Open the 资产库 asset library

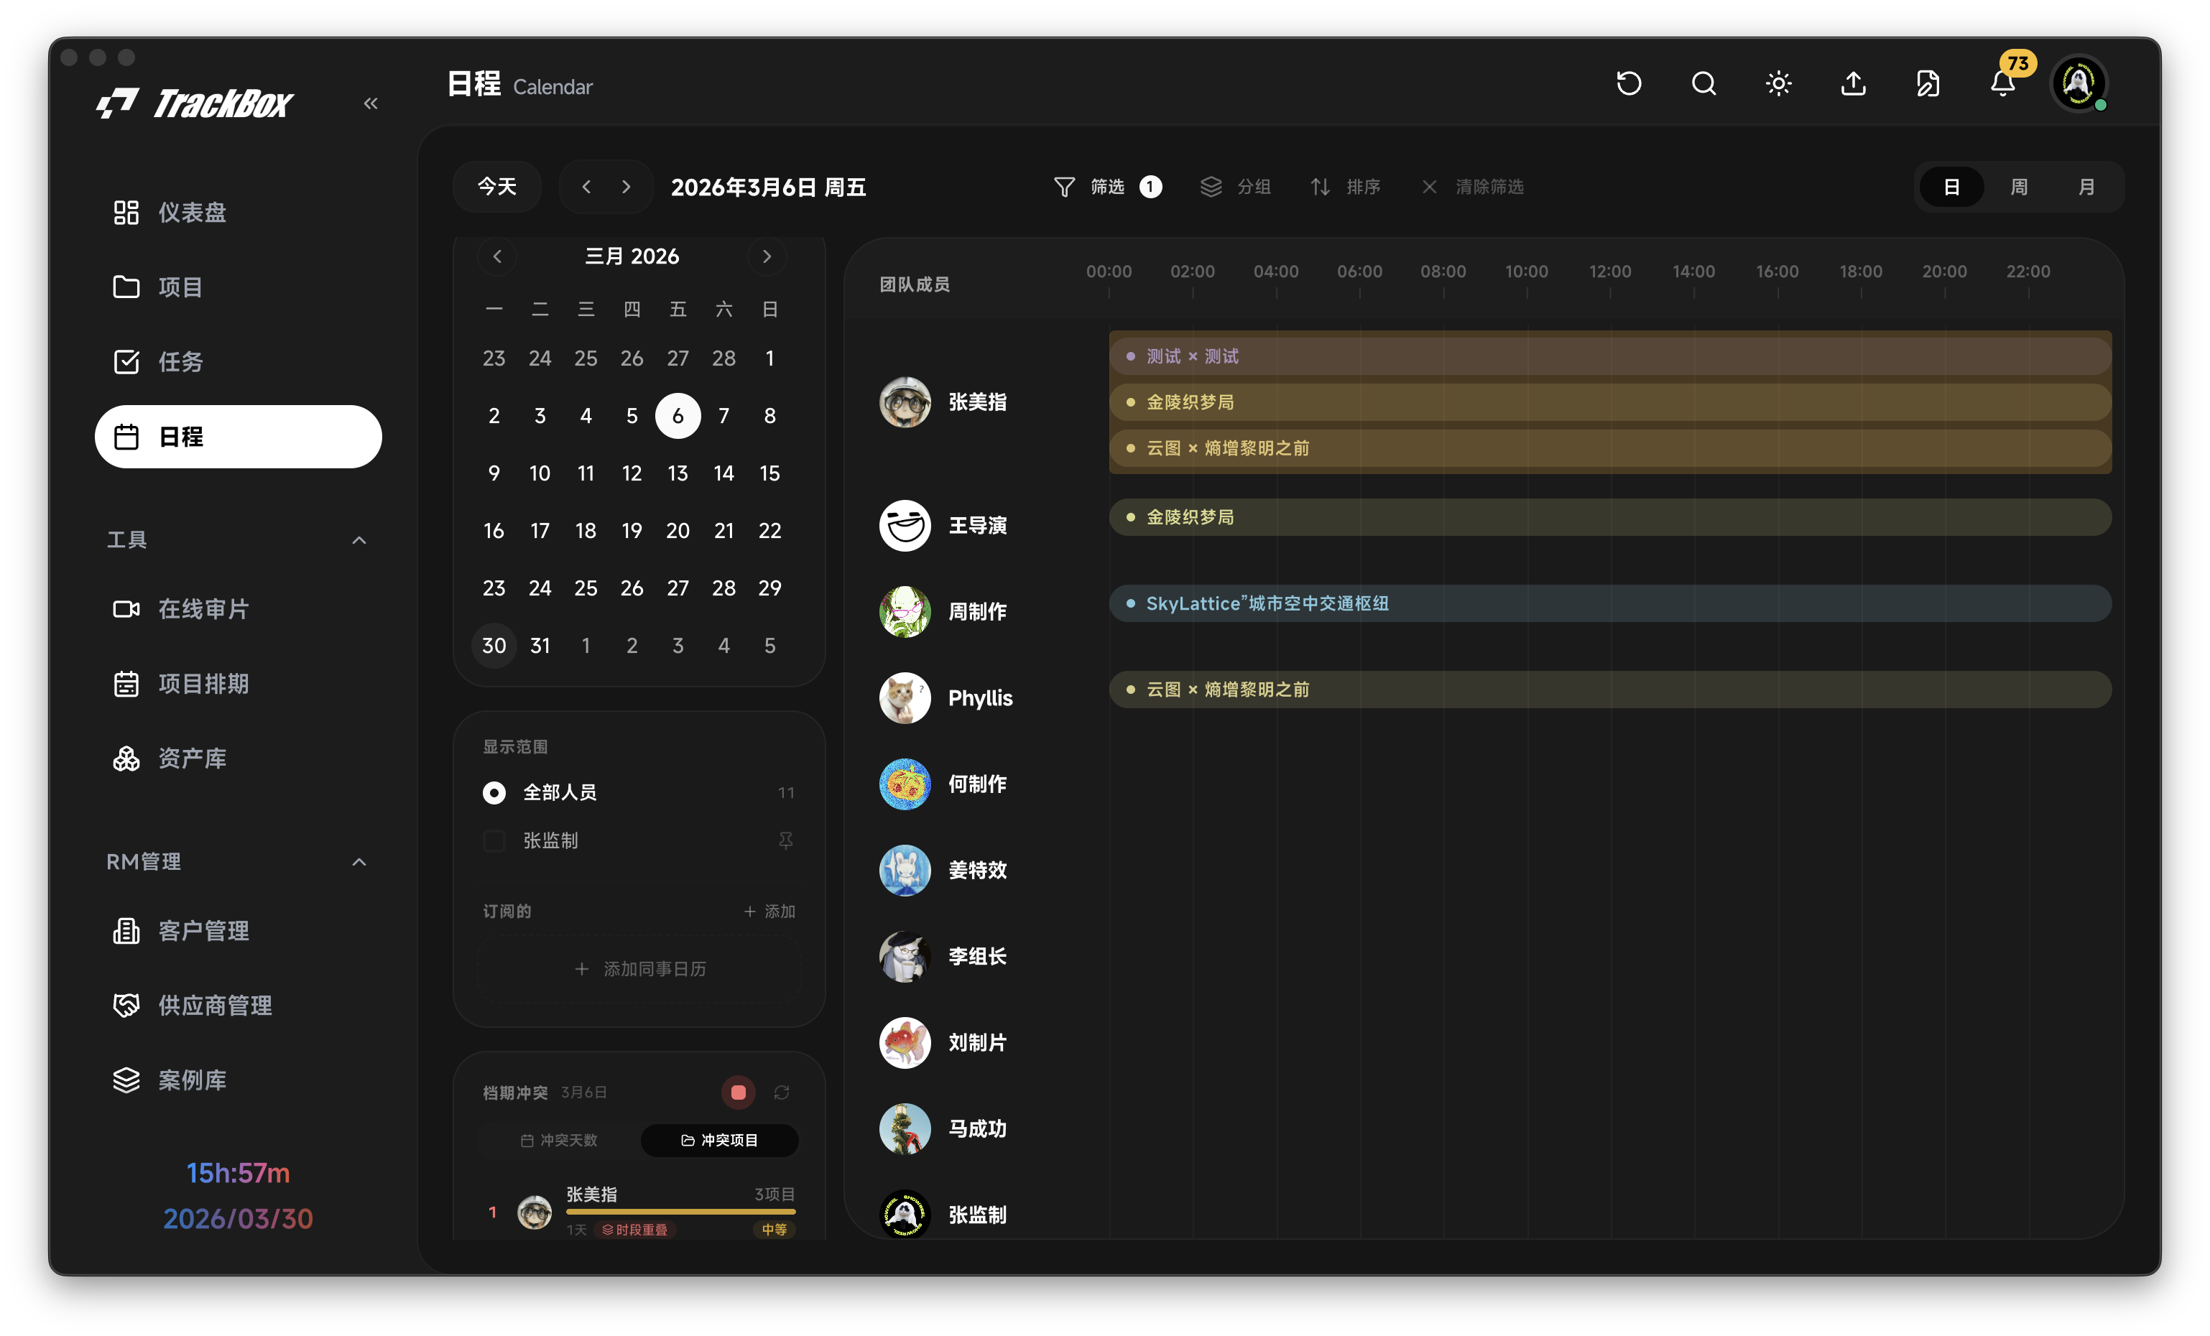238,759
